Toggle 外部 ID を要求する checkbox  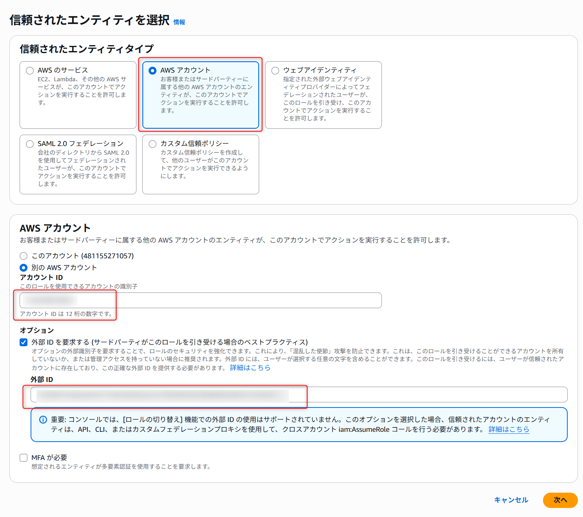click(x=24, y=342)
